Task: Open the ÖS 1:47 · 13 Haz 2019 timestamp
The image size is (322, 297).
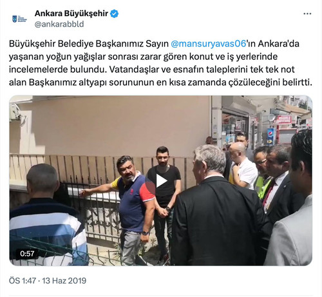Action: click(x=48, y=280)
